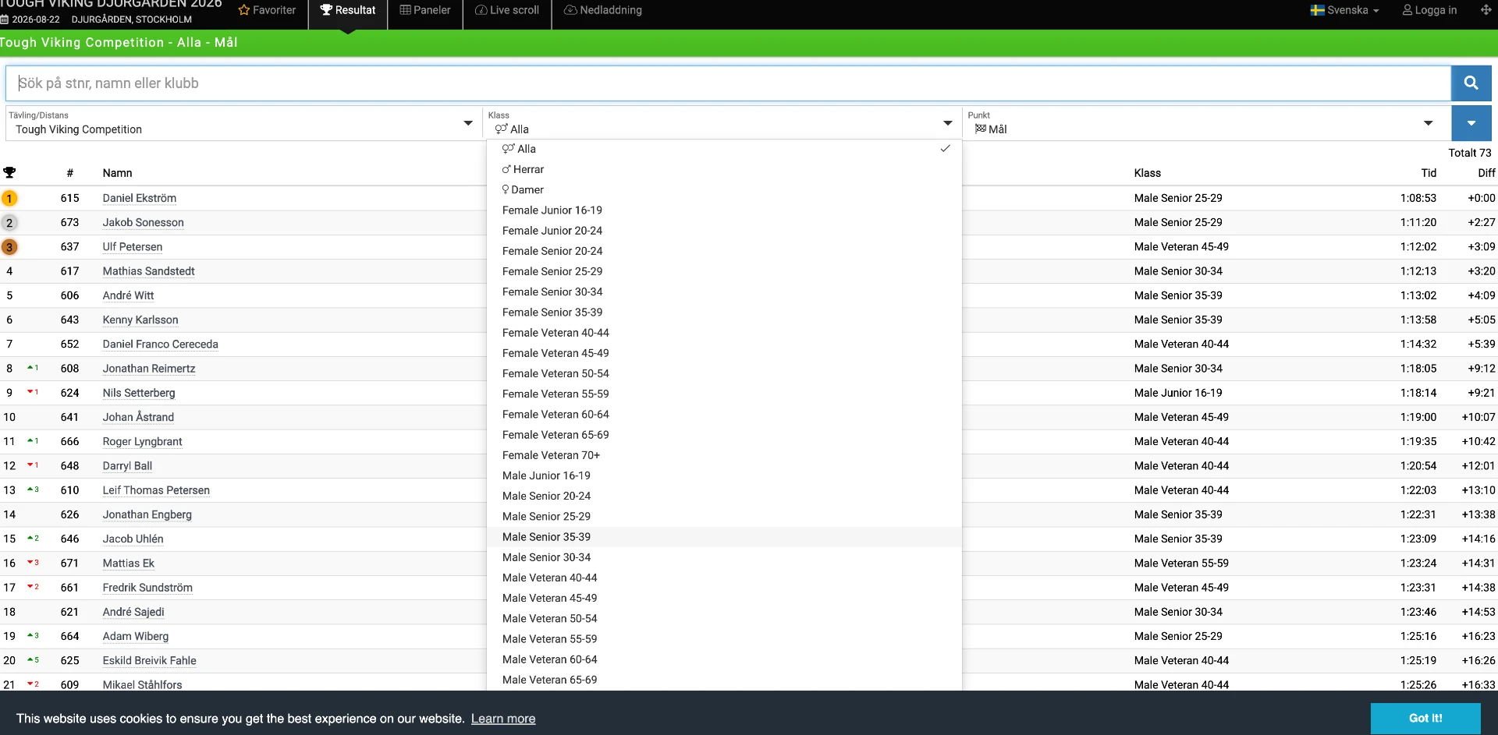Click the silver second place medal badge

(x=9, y=223)
